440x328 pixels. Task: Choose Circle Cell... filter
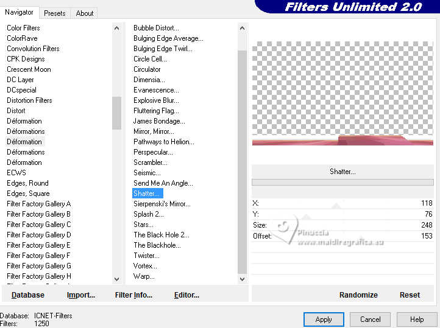click(150, 59)
